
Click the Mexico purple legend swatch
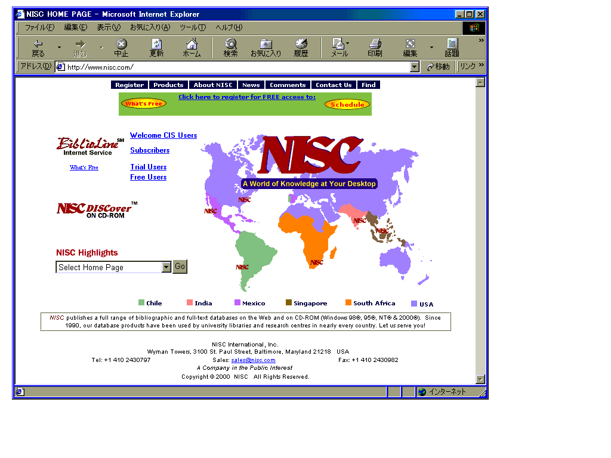click(x=237, y=302)
